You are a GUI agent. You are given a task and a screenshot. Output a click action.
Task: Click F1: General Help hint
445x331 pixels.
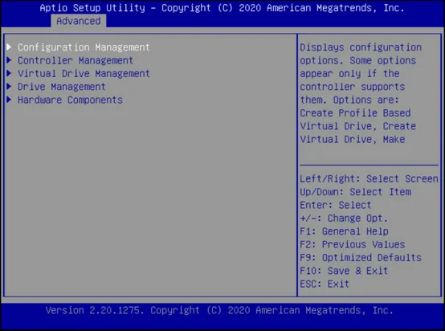[x=344, y=231]
